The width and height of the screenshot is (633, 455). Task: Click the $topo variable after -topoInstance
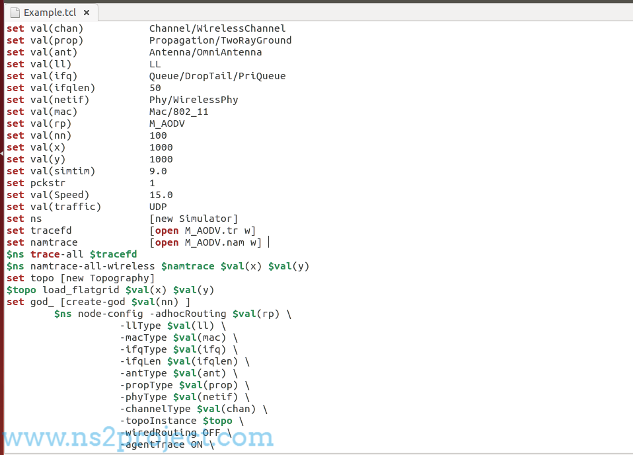pos(217,421)
